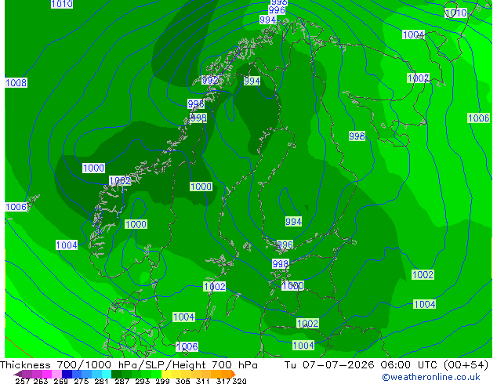Click the legend value 281
Viewport: 497px width, 384px height.
coord(101,381)
